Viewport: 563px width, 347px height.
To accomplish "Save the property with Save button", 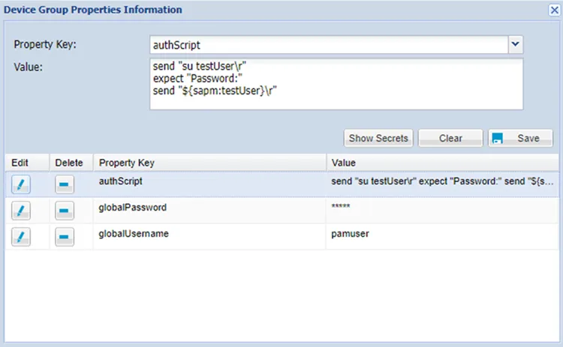I will [x=521, y=138].
